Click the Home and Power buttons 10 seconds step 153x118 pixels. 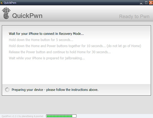click(75, 46)
